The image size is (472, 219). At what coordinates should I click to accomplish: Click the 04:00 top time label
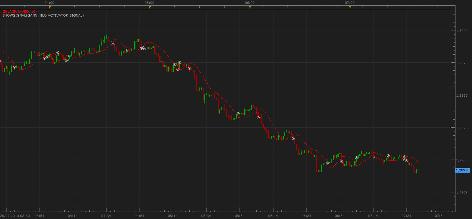pyautogui.click(x=50, y=3)
